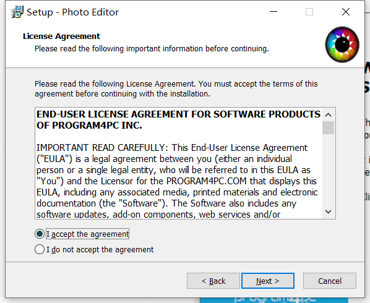The image size is (370, 303).
Task: Click the 'I do not accept the agreement' label
Action: 100,249
